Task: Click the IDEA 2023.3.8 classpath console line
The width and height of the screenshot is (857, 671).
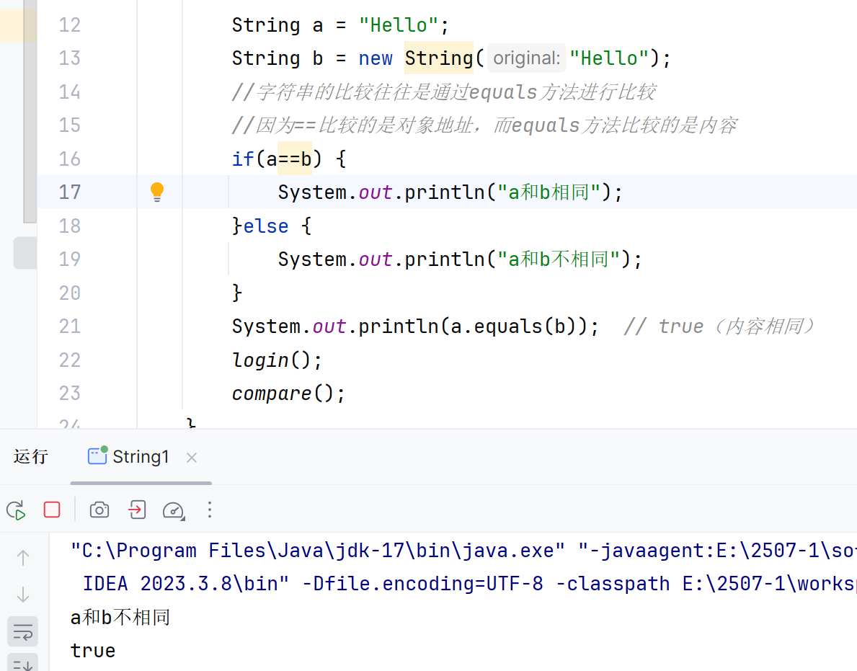Action: point(469,584)
